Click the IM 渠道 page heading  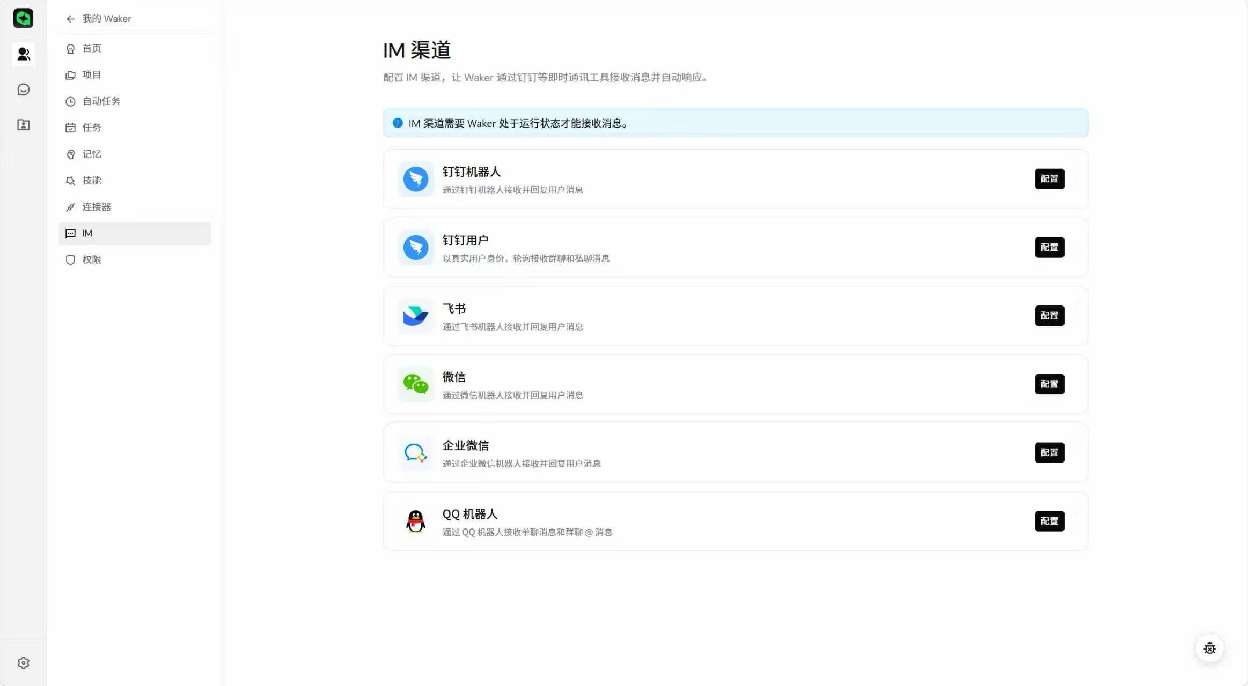[417, 50]
